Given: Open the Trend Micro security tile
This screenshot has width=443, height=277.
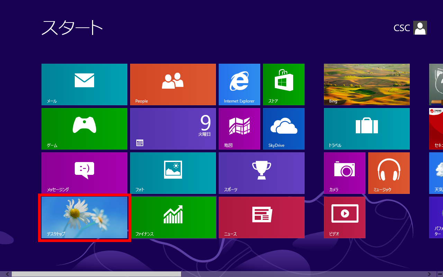Looking at the screenshot, I should tap(436, 129).
